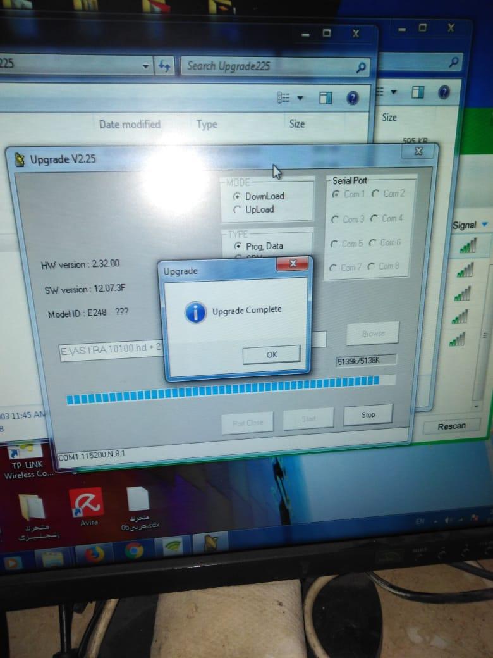Click the Stop button in Upgrade window
This screenshot has height=658, width=493.
(368, 415)
